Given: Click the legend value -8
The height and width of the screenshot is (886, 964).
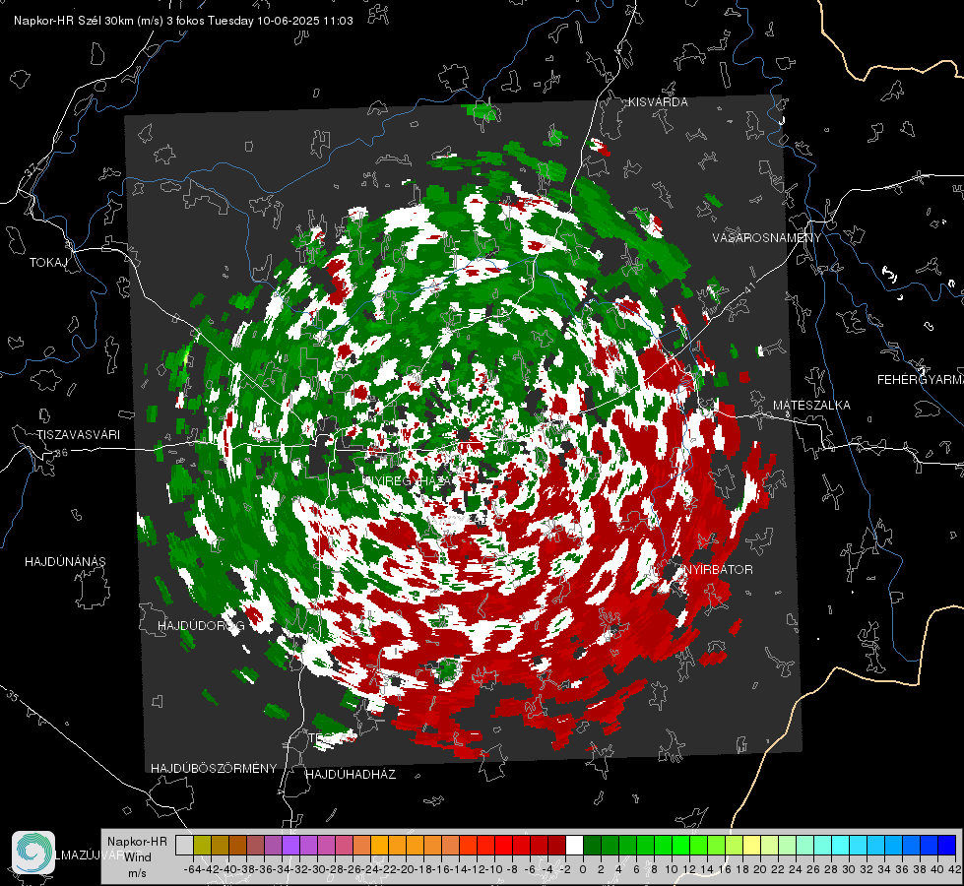Looking at the screenshot, I should (511, 869).
